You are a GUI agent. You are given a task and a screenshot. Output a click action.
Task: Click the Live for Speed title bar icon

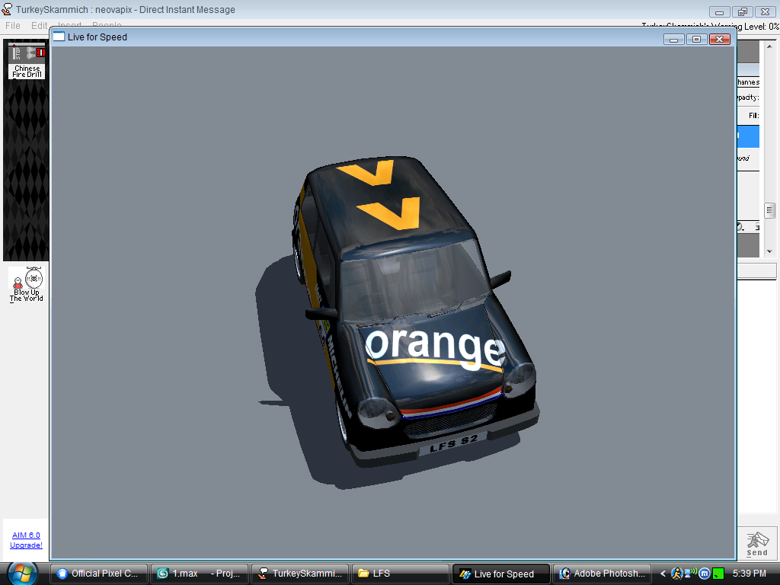click(59, 37)
